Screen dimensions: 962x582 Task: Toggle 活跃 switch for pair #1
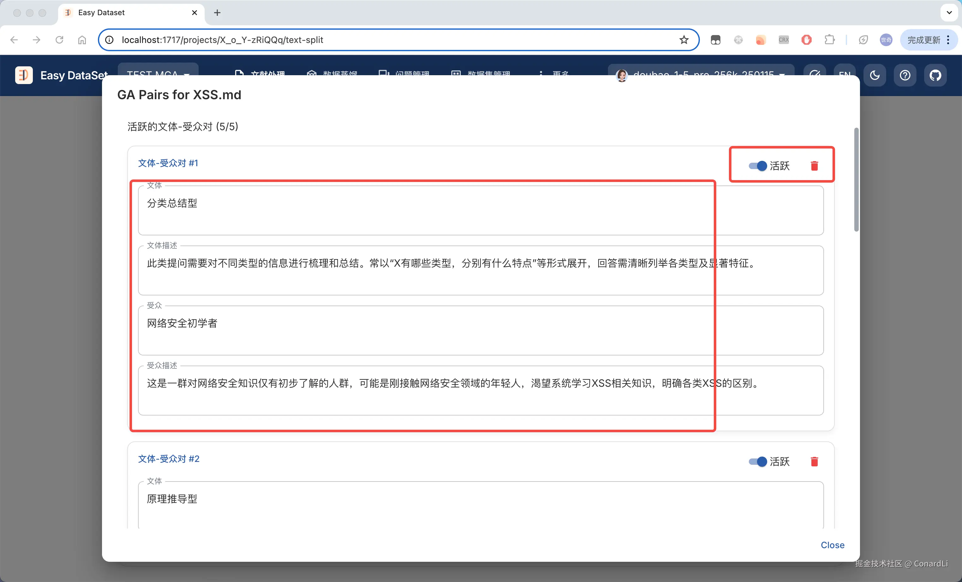click(x=758, y=166)
